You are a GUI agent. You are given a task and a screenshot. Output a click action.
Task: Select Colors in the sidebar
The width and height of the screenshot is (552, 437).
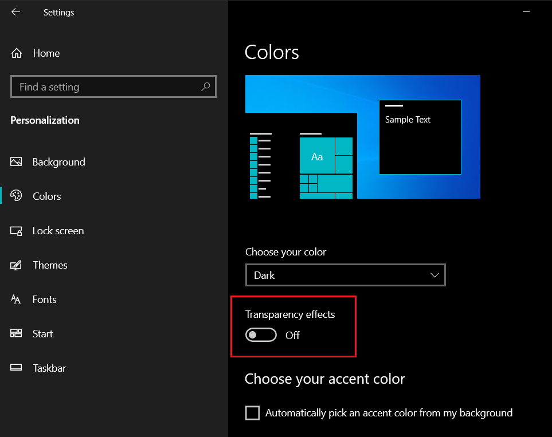click(46, 196)
